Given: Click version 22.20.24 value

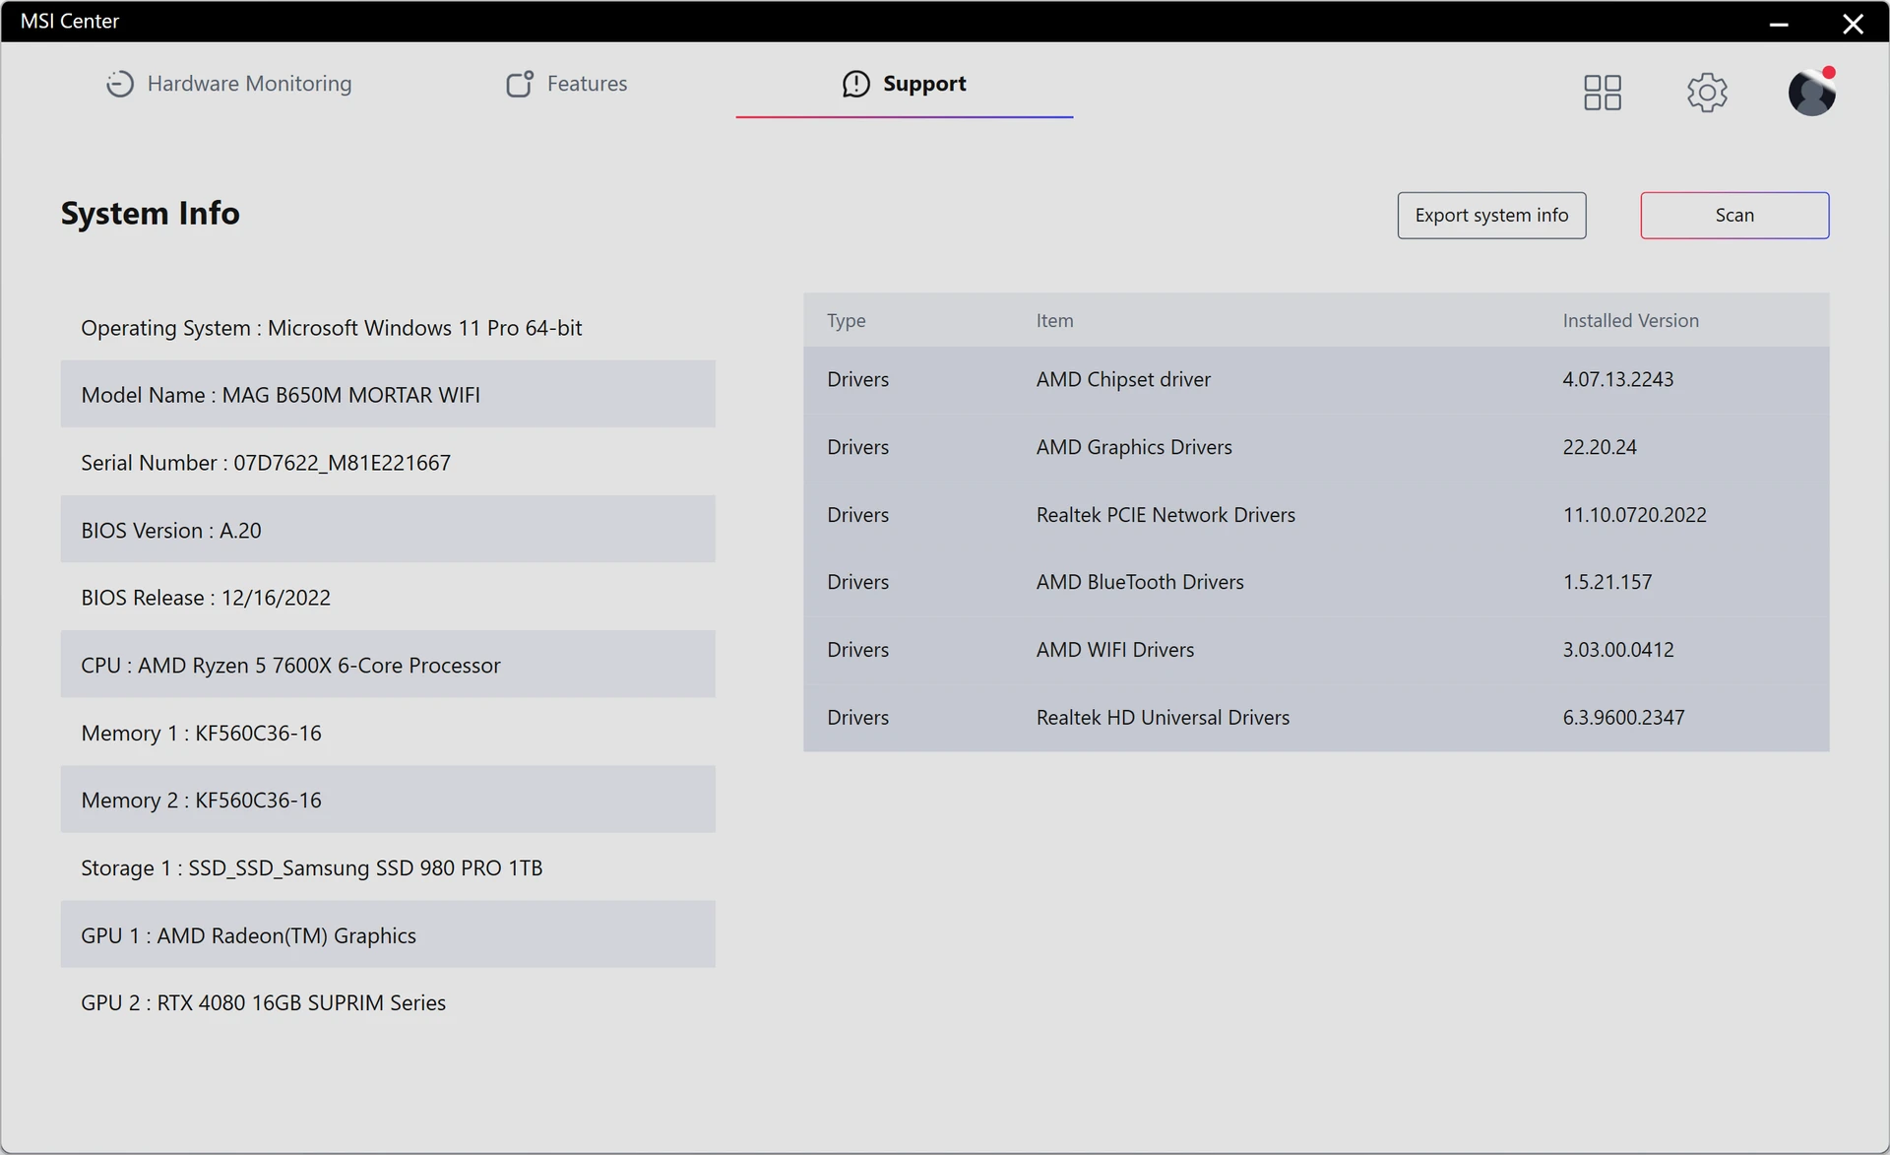Looking at the screenshot, I should pos(1600,447).
